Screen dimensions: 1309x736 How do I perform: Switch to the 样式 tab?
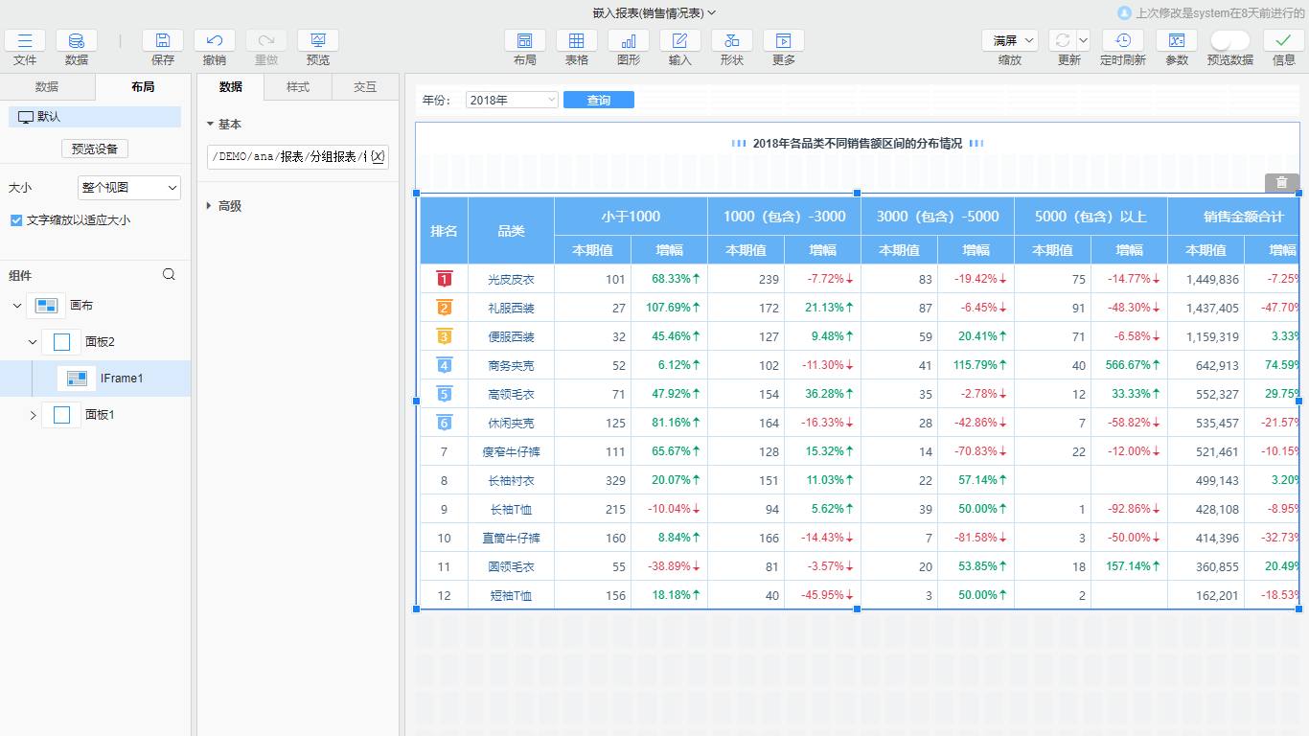pos(297,86)
